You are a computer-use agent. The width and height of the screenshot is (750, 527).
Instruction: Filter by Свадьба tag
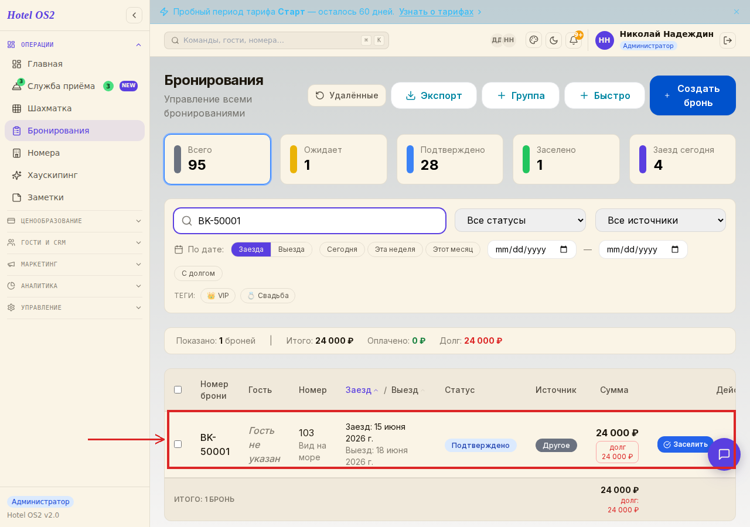(268, 296)
